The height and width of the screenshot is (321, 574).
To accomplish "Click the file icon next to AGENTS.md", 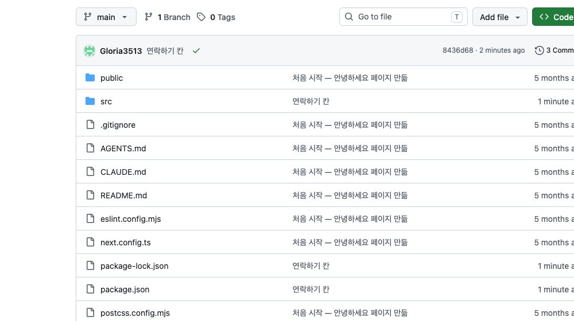I will point(91,148).
